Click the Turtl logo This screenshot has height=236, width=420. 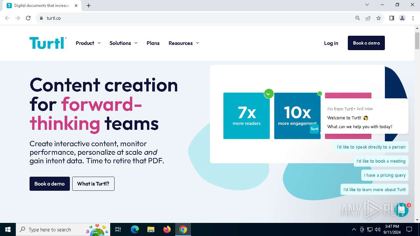(48, 43)
